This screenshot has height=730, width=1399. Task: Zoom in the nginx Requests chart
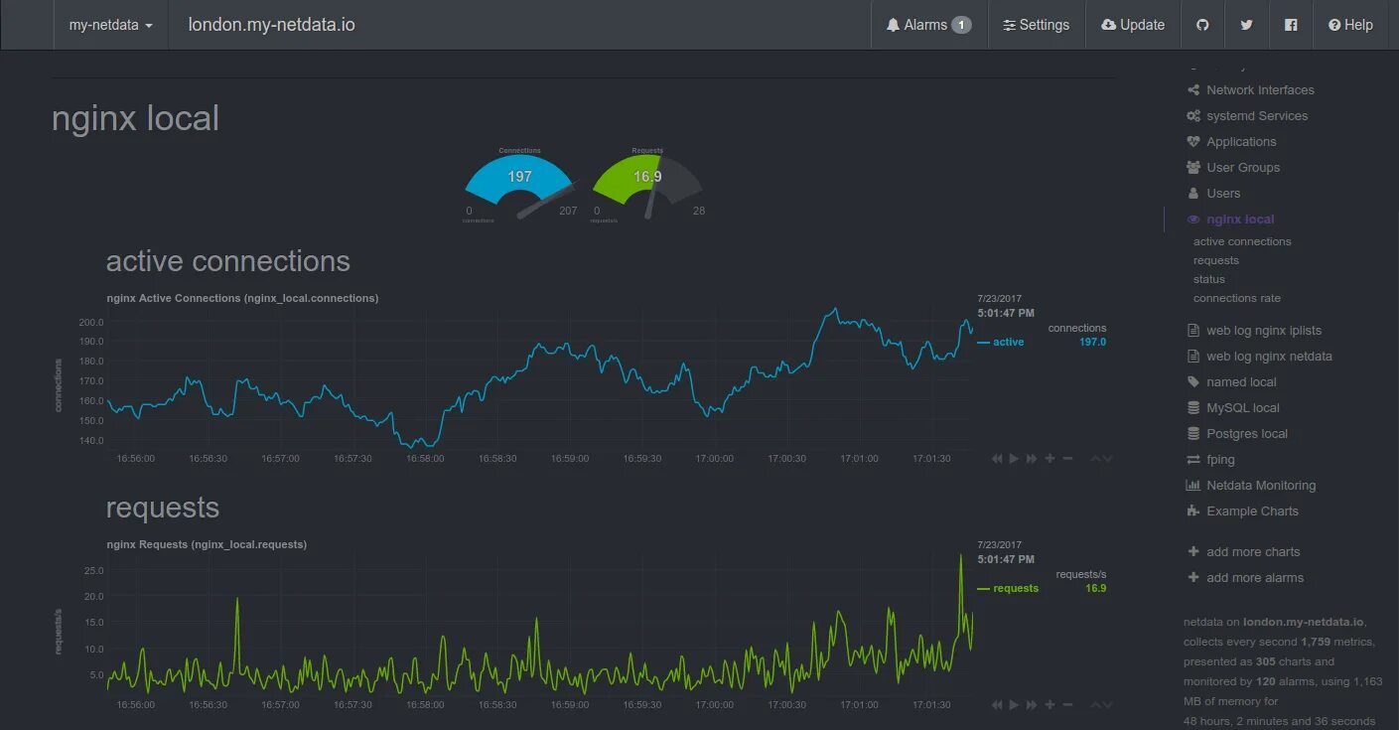(x=1049, y=704)
